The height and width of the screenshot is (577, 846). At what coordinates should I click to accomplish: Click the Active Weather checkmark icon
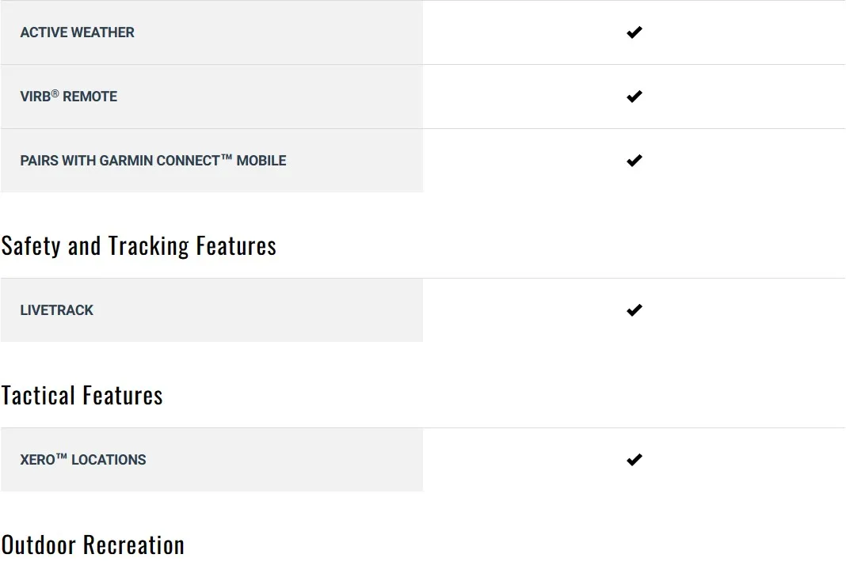[634, 32]
